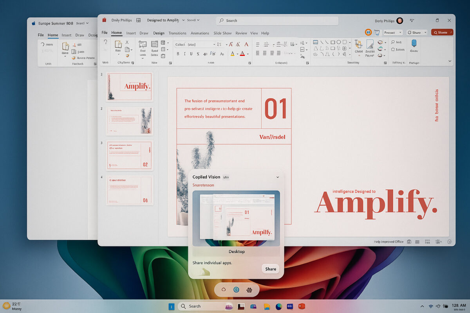
Task: Click the Wi-Fi icon in the system tray
Action: coord(431,306)
